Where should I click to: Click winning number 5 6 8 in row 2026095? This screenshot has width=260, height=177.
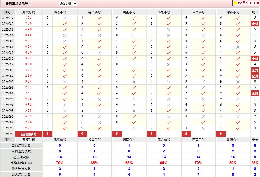pos(29,111)
